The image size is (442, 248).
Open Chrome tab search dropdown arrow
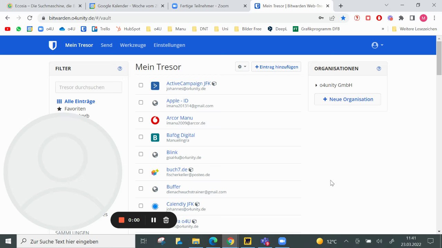tap(386, 5)
